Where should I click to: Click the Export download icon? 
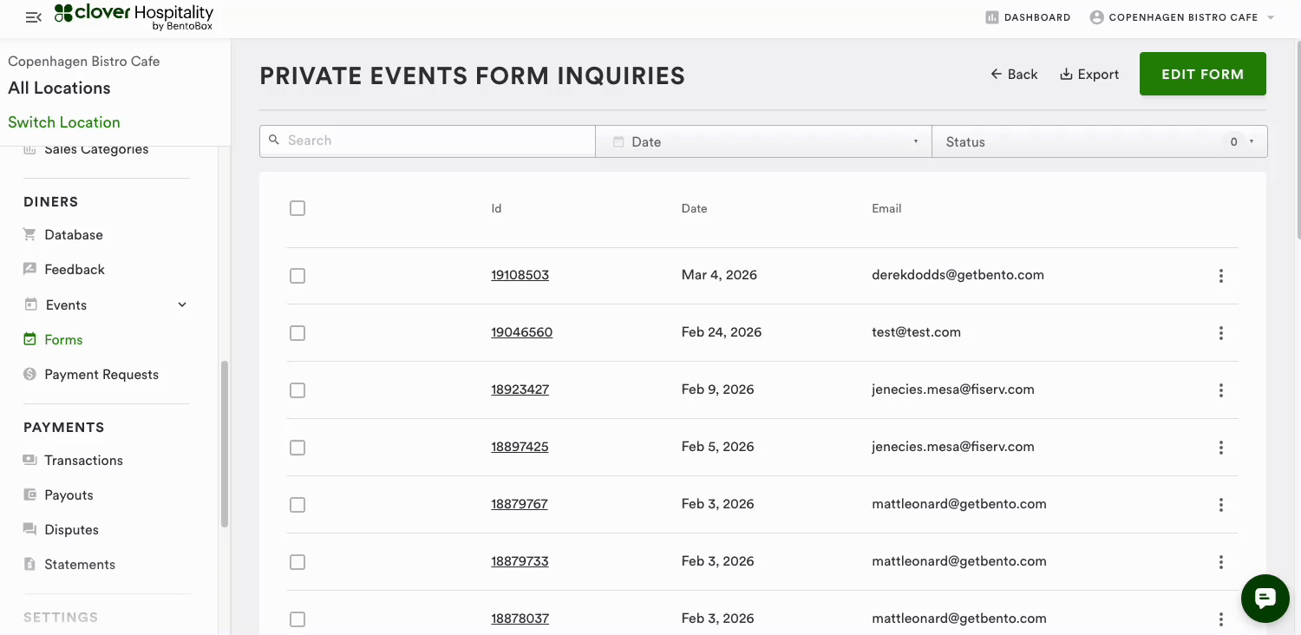click(1066, 75)
